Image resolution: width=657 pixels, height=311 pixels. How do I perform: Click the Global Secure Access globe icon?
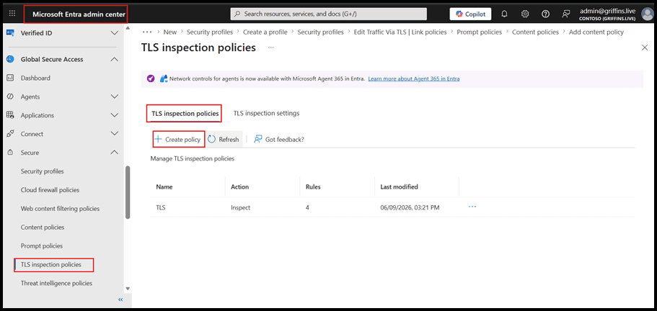click(11, 59)
